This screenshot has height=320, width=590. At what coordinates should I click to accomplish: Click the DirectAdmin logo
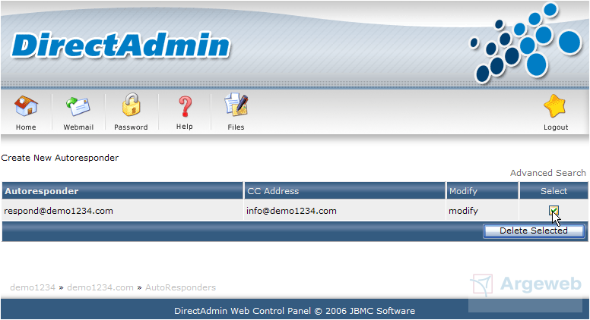coord(121,45)
